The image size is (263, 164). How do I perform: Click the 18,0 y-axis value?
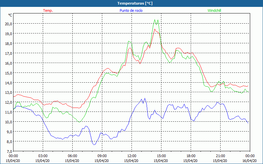[x=9, y=44]
